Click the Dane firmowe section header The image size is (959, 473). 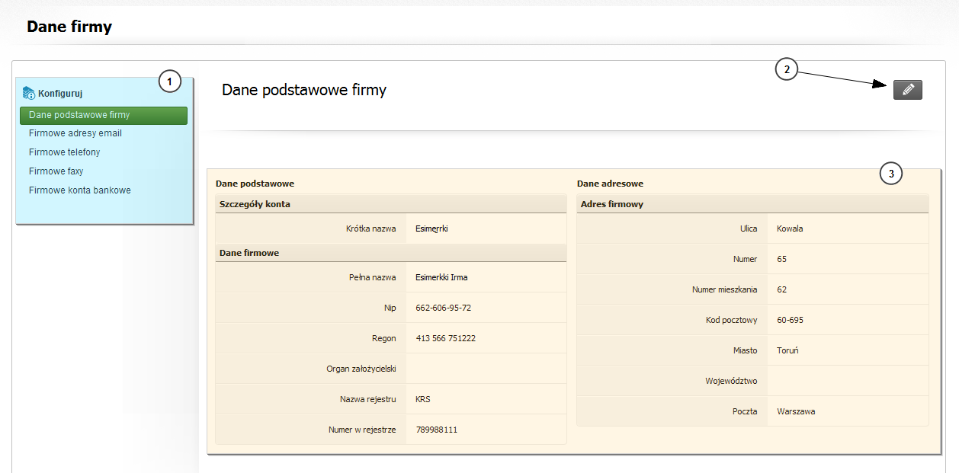pos(249,253)
